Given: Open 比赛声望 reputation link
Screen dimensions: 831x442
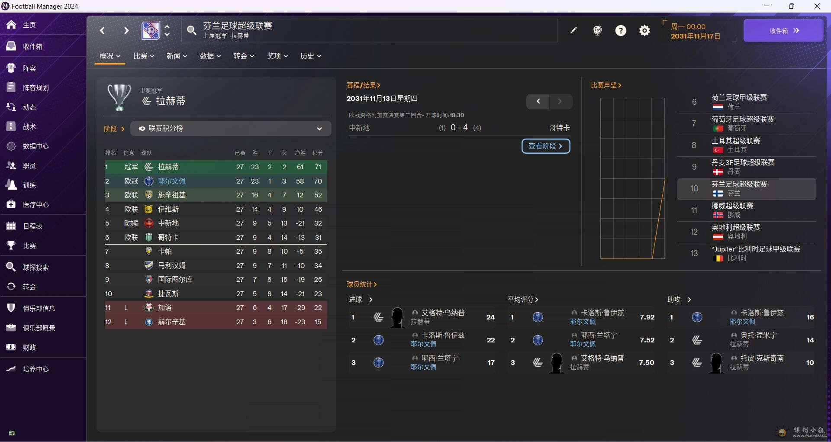Looking at the screenshot, I should 606,85.
